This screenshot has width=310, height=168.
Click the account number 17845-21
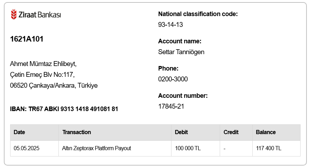(x=171, y=107)
